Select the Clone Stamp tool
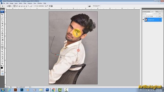164x92 pixels. coord(2,33)
